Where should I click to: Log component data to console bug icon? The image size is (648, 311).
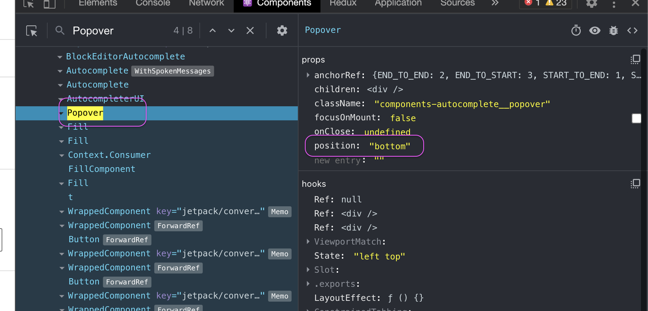pos(614,30)
